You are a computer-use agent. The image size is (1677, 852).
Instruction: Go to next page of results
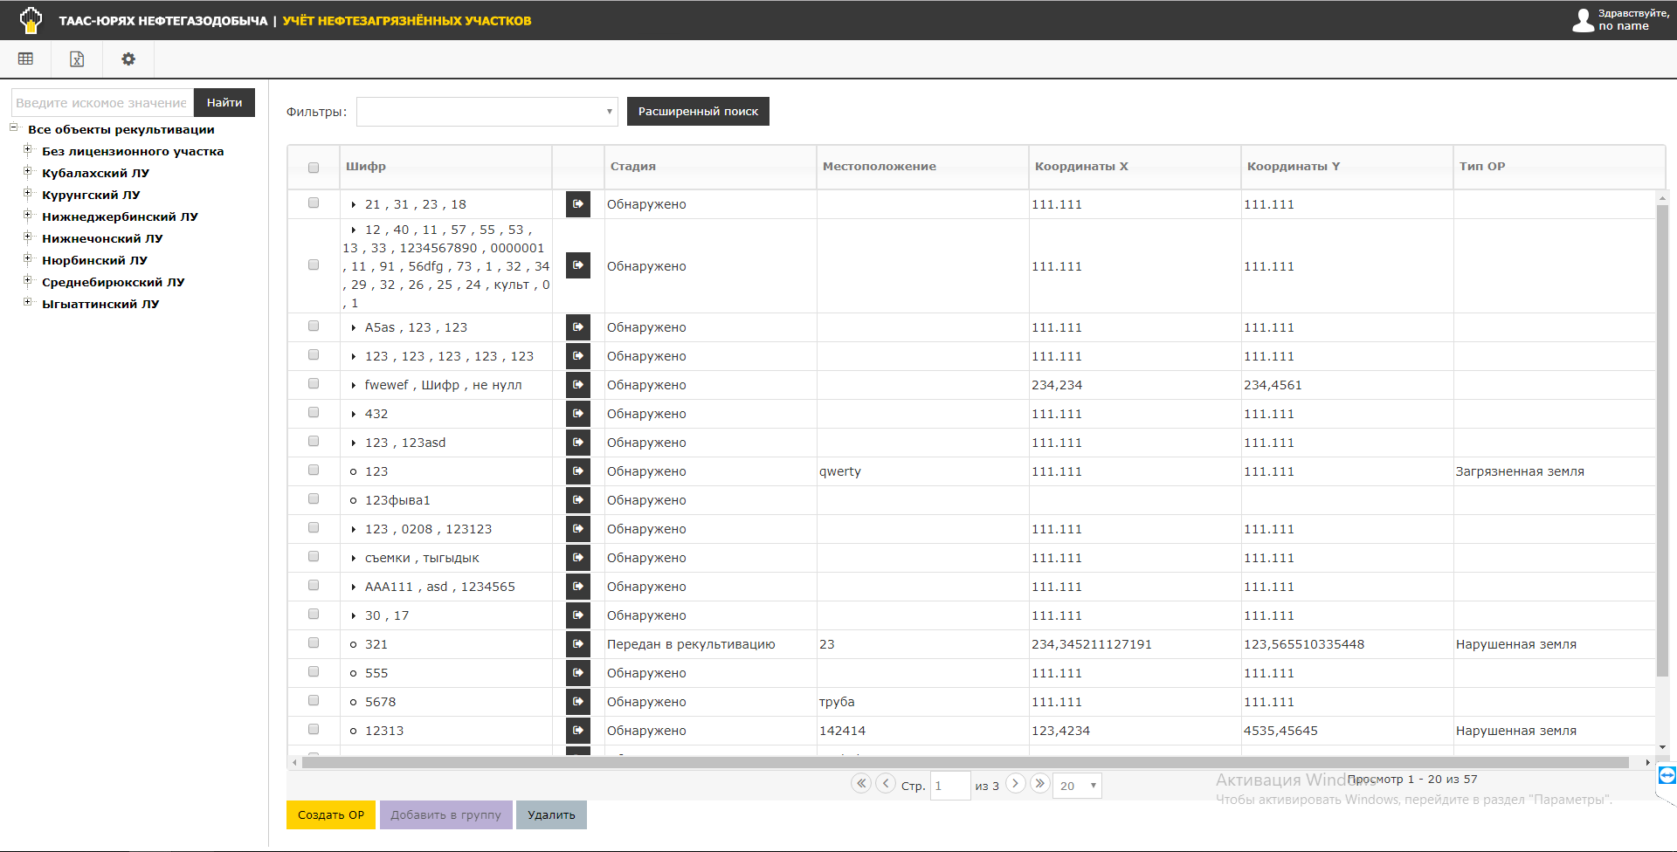pyautogui.click(x=1015, y=783)
